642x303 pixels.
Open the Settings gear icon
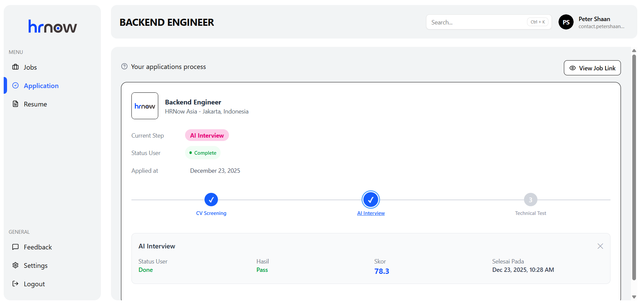pos(15,265)
